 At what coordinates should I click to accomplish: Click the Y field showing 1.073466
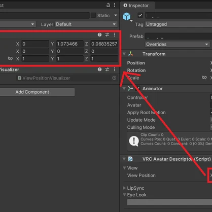70,44
